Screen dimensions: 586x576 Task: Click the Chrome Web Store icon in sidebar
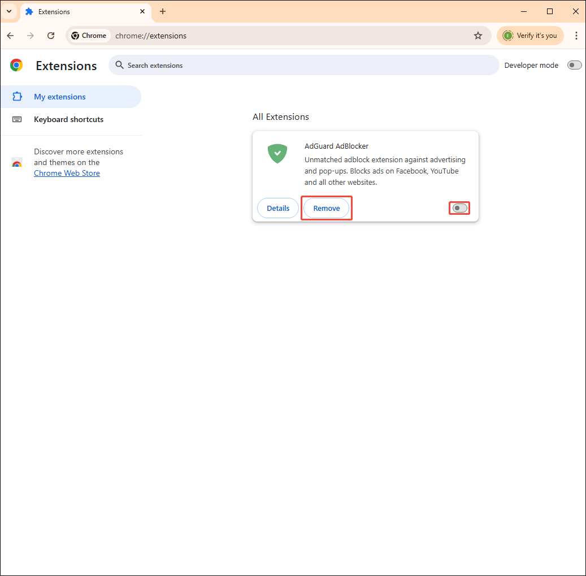pos(17,163)
